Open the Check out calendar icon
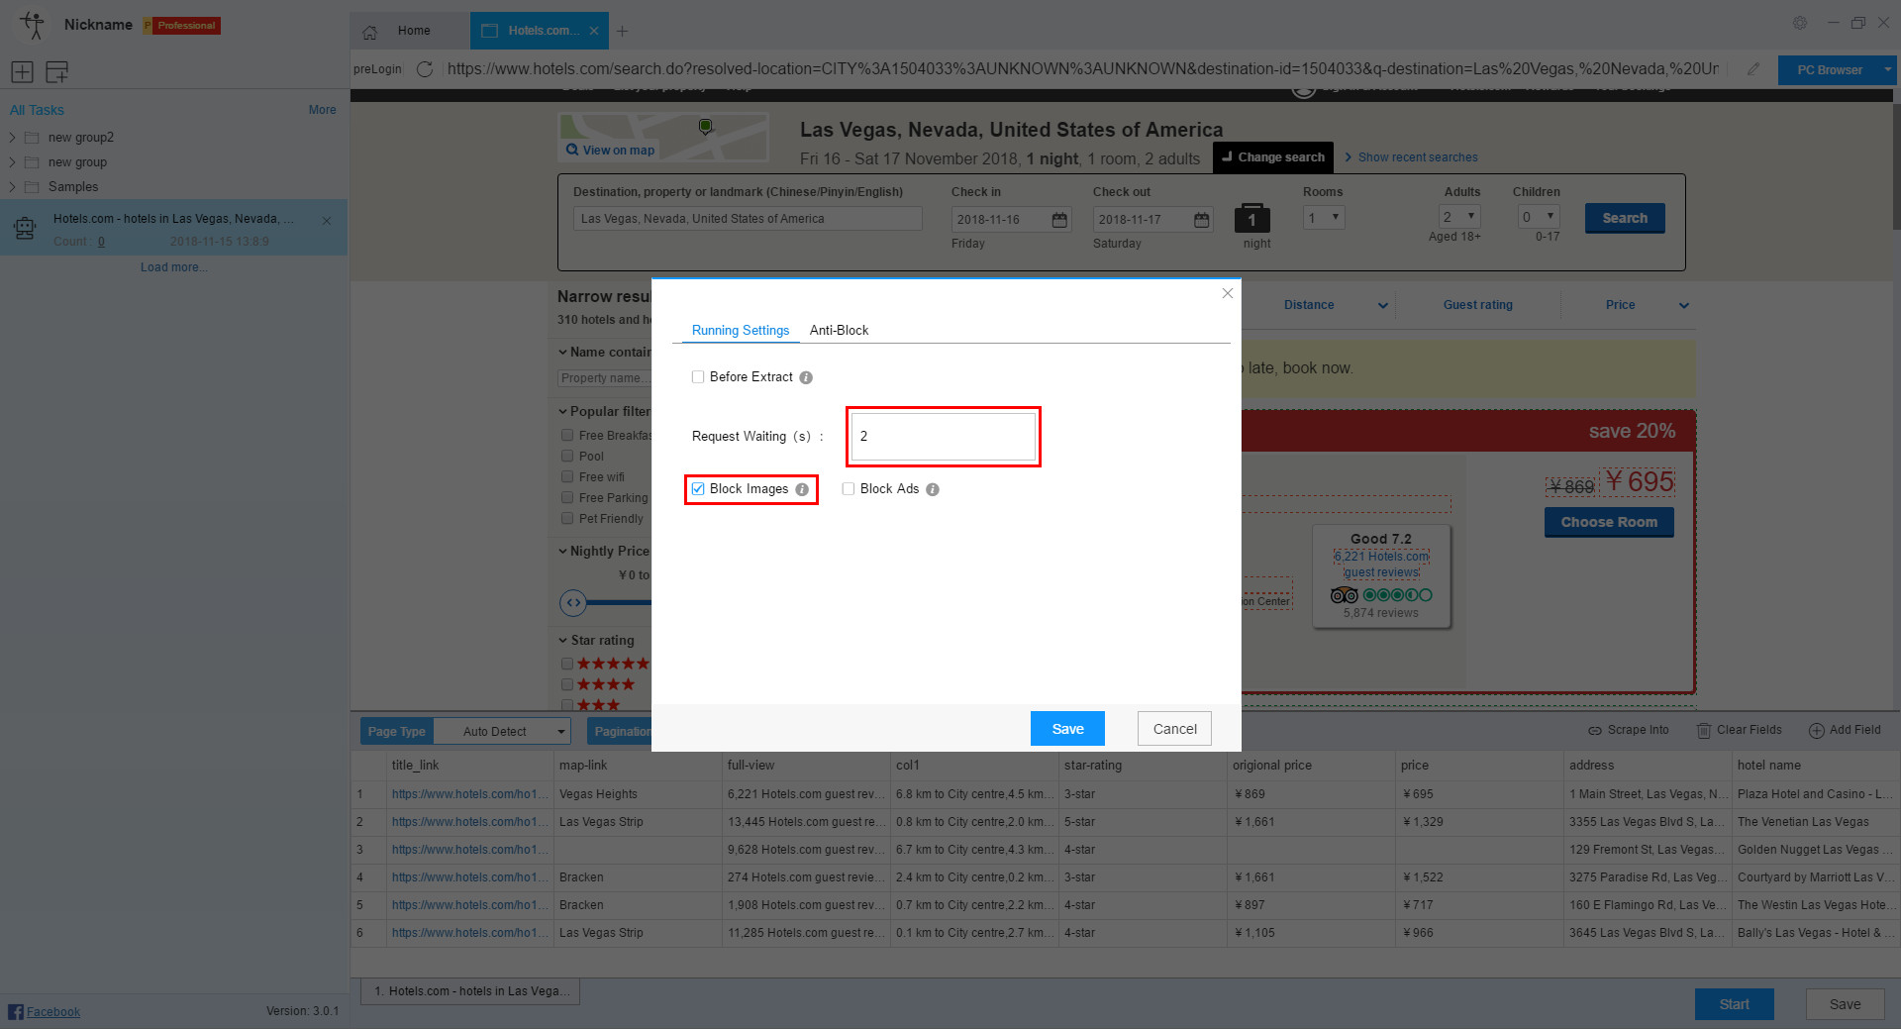This screenshot has height=1029, width=1901. (1201, 220)
